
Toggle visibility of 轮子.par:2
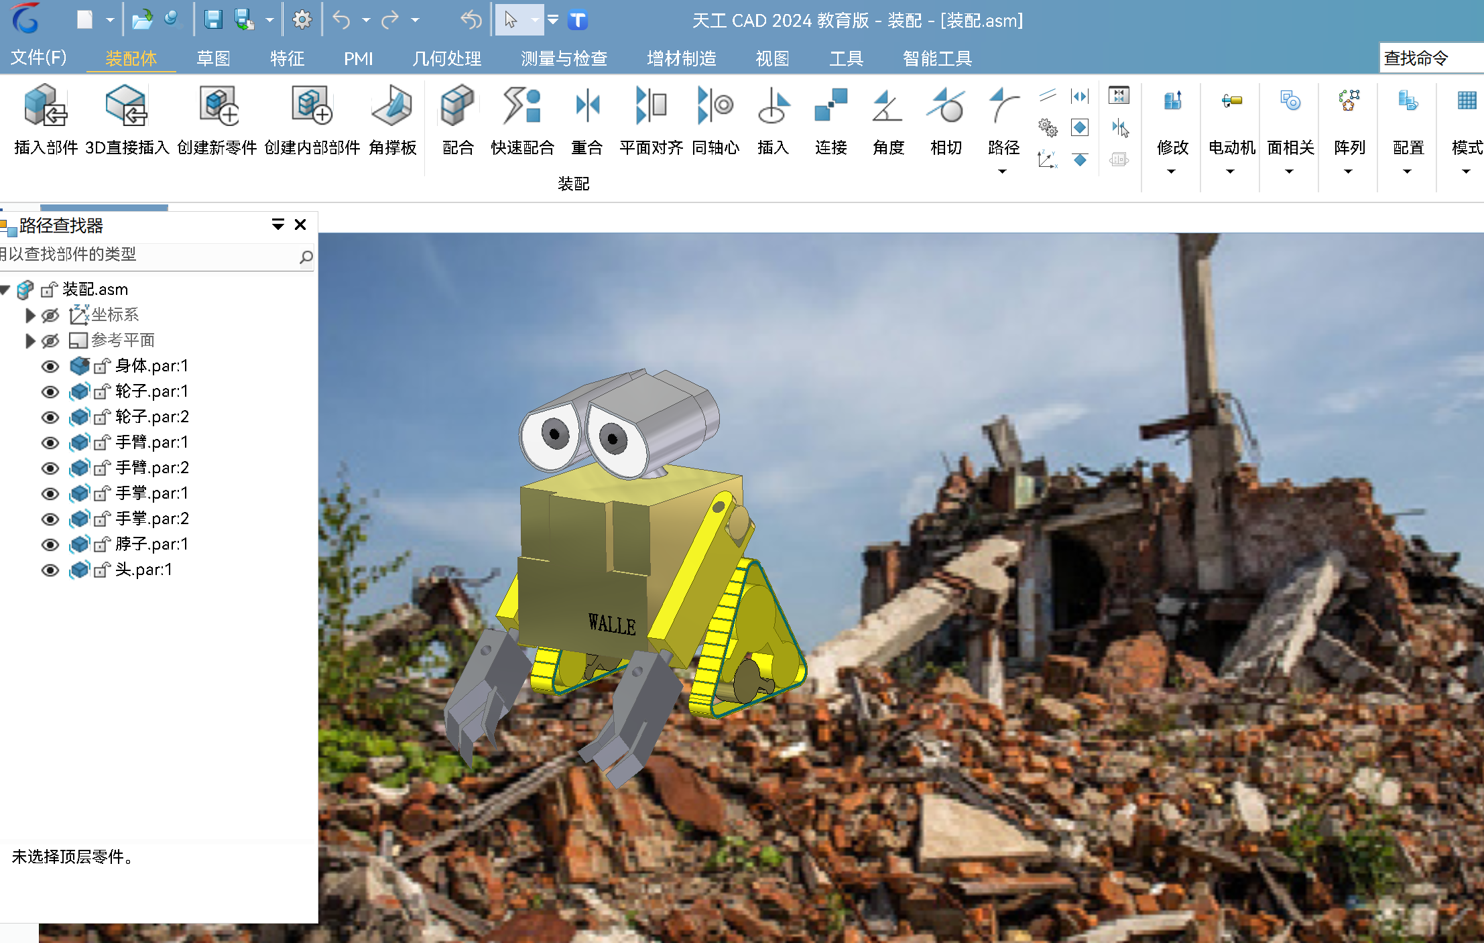(x=50, y=418)
